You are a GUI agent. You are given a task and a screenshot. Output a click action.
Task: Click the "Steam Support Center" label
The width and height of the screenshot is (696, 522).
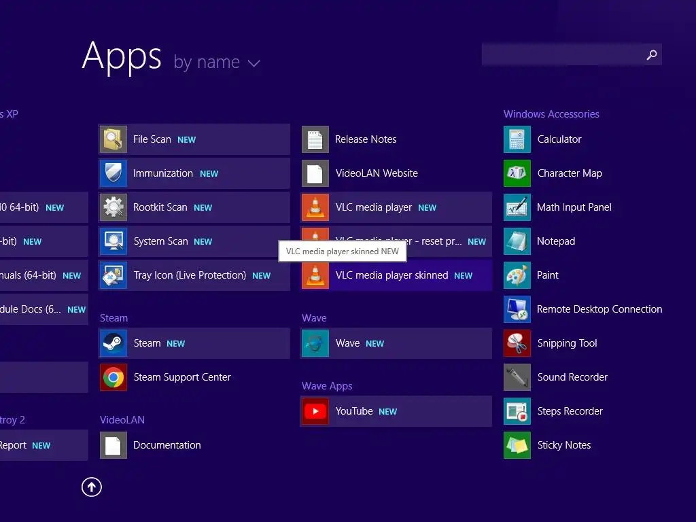click(x=182, y=377)
